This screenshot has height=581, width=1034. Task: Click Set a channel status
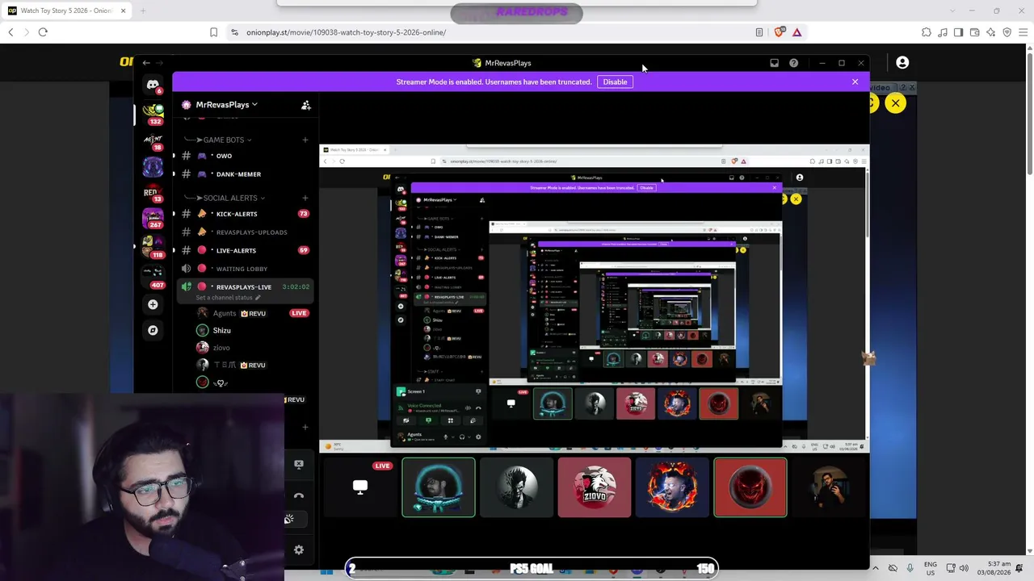228,298
